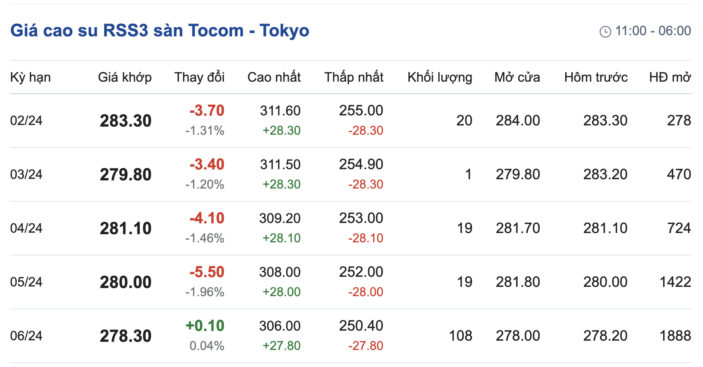This screenshot has height=367, width=703.
Task: Select the Thay đổi column header
Action: (199, 77)
